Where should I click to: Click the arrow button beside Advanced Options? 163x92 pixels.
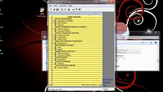[x=56, y=31]
